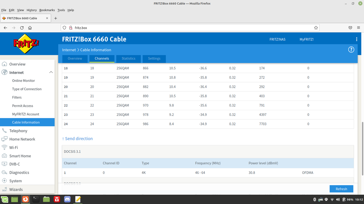Click the Wi-Fi network tray icon

tap(332, 199)
